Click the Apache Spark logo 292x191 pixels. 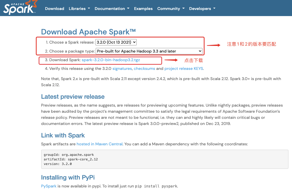point(20,7)
